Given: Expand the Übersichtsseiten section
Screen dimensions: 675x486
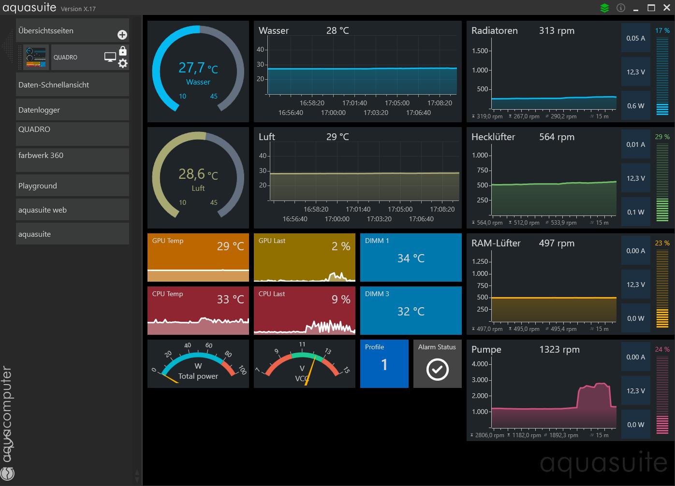Looking at the screenshot, I should pyautogui.click(x=73, y=30).
